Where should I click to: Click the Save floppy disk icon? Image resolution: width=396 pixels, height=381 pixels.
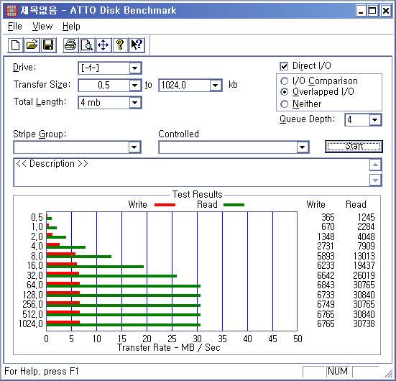click(48, 45)
